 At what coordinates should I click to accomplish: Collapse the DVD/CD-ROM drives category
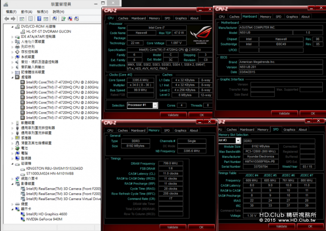click(12, 27)
